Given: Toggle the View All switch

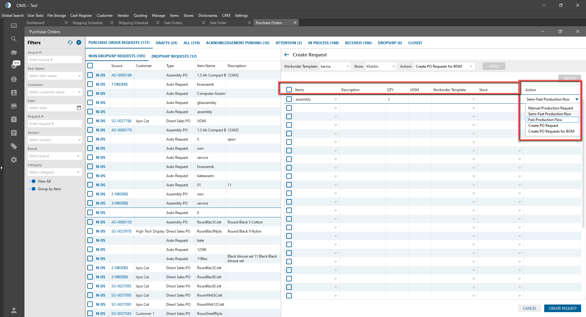Looking at the screenshot, I should click(32, 181).
